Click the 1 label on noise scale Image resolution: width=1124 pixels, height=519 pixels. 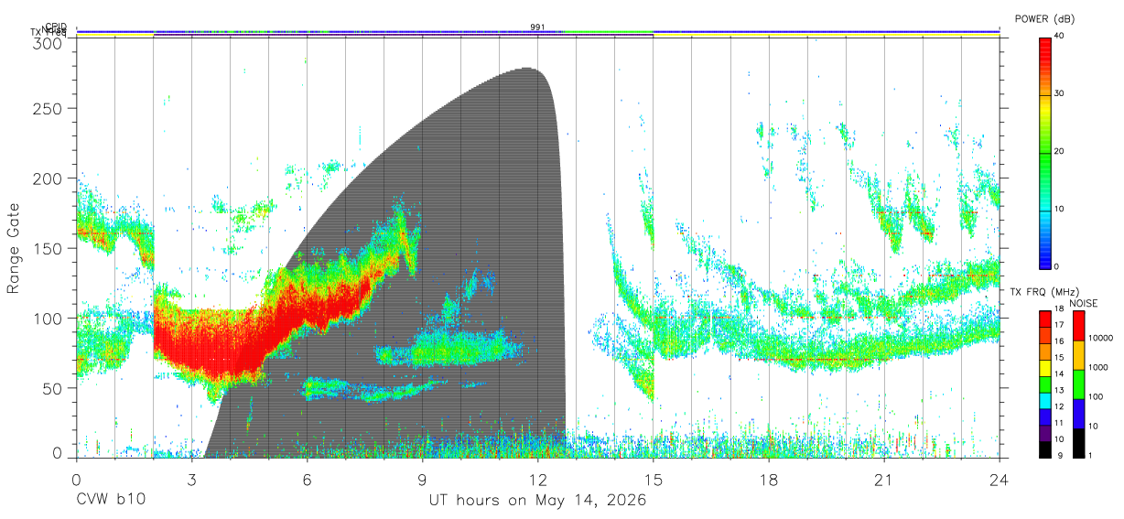[x=1089, y=455]
